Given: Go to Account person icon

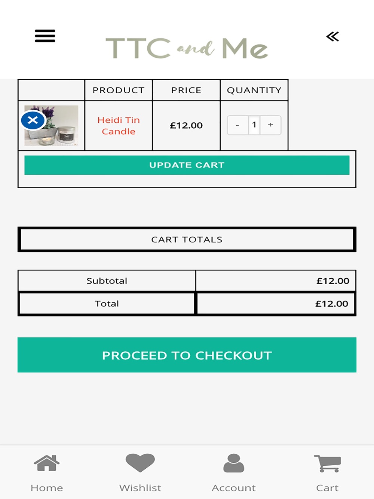Looking at the screenshot, I should tap(234, 463).
